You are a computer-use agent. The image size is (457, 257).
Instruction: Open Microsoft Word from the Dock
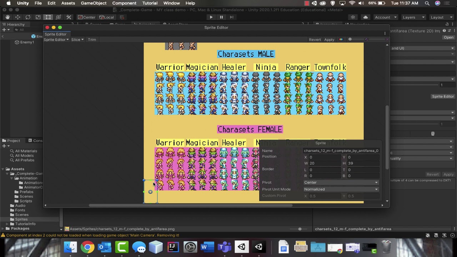(x=207, y=247)
